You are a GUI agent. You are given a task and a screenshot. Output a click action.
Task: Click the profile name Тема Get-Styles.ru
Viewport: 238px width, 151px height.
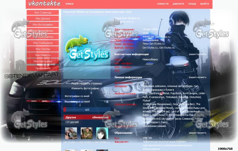coord(127,18)
